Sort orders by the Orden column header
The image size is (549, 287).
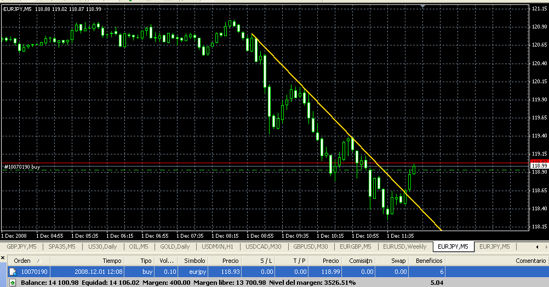pyautogui.click(x=28, y=261)
